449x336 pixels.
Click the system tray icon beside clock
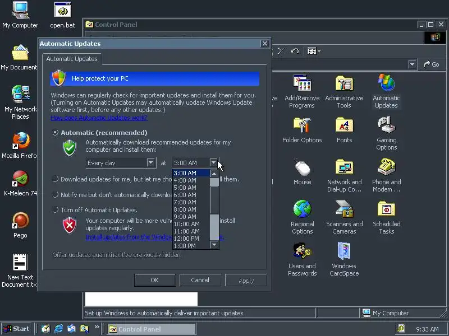pos(401,329)
